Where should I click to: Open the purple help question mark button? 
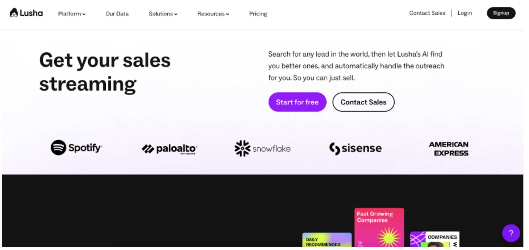[511, 233]
